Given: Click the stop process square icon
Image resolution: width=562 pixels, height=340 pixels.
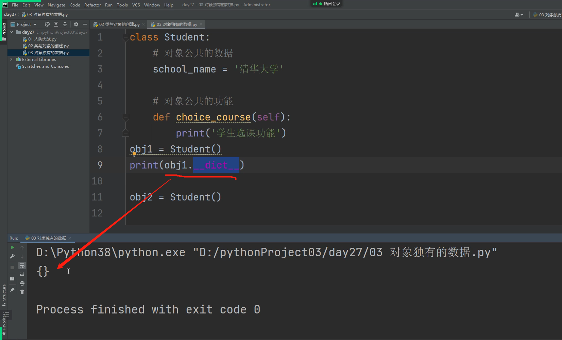Looking at the screenshot, I should click(12, 268).
